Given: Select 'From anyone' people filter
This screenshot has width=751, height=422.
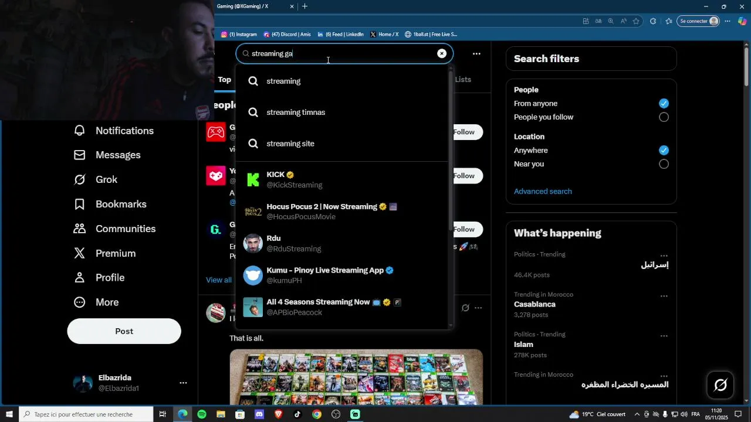Looking at the screenshot, I should [x=664, y=103].
